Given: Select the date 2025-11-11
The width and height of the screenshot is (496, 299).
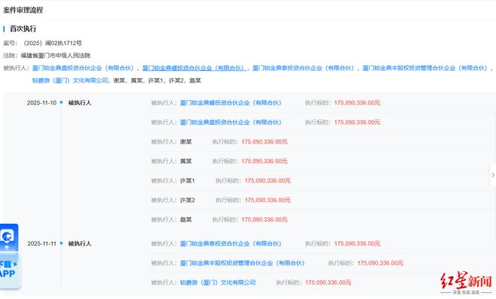Looking at the screenshot, I should [x=42, y=243].
